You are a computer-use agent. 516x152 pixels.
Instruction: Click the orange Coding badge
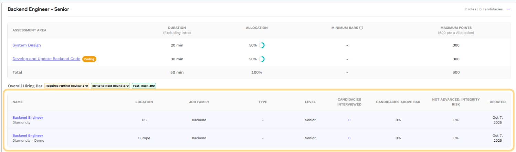point(89,59)
